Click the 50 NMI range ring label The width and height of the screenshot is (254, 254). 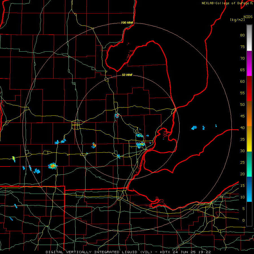click(127, 75)
